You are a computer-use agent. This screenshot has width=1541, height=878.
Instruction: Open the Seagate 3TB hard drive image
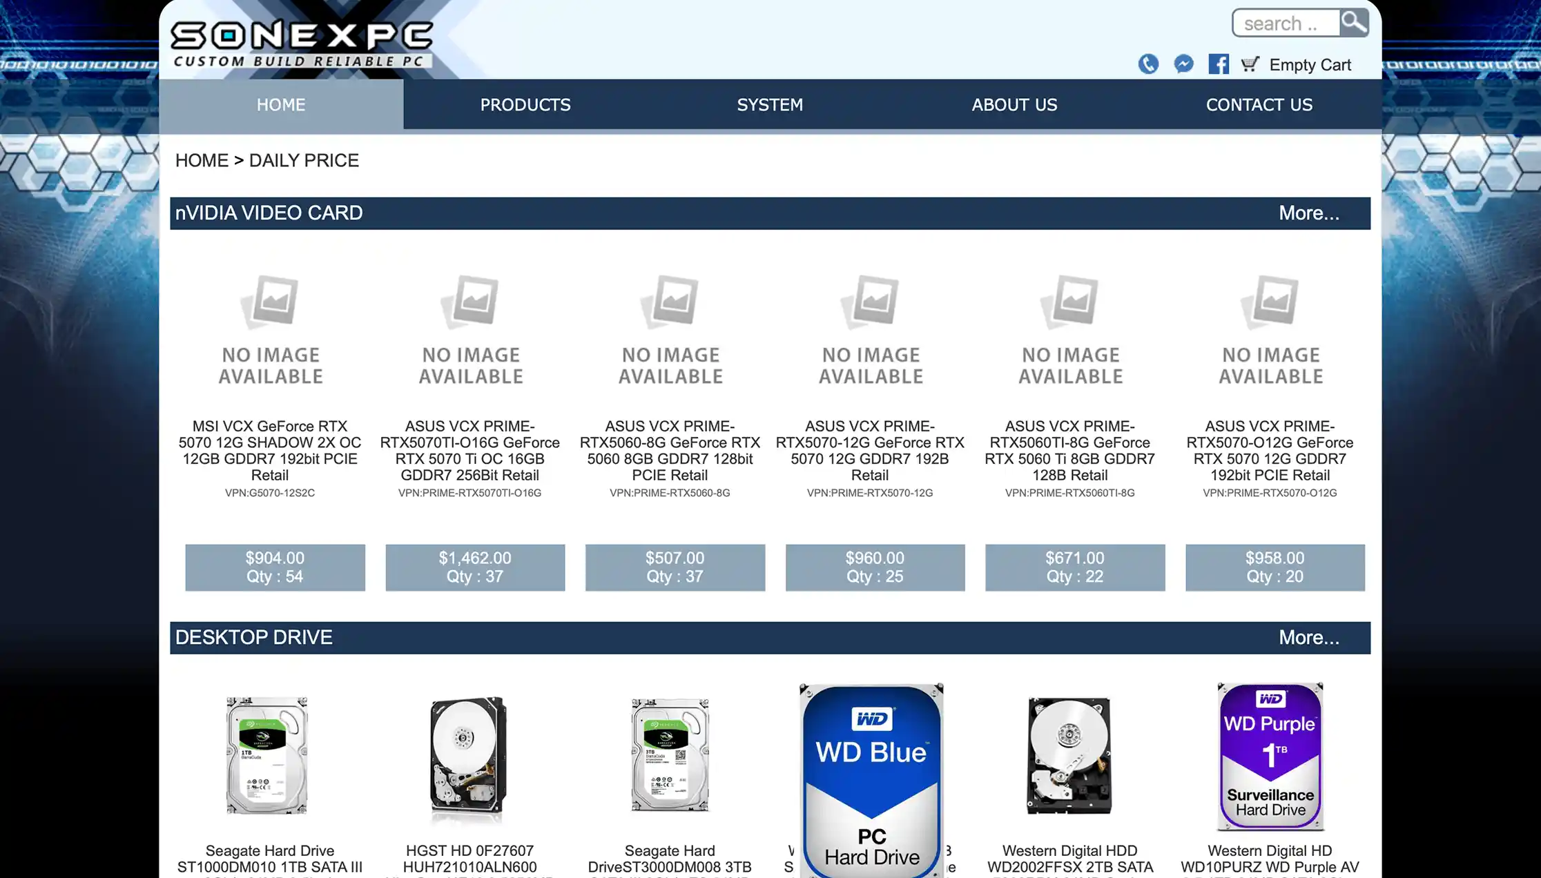point(670,755)
